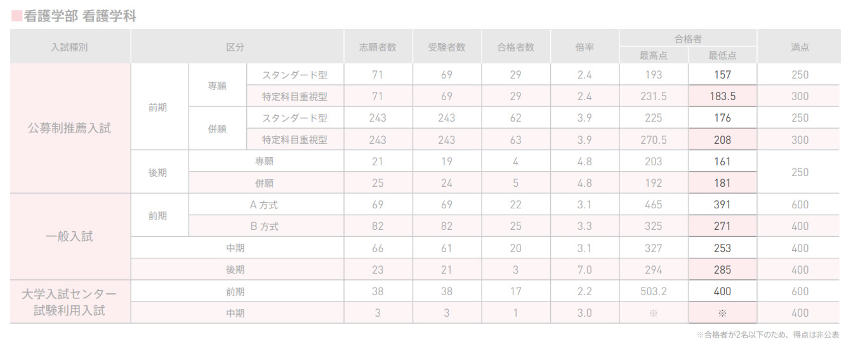Click the 看護学部 看護学科 heading
The image size is (858, 349).
79,17
